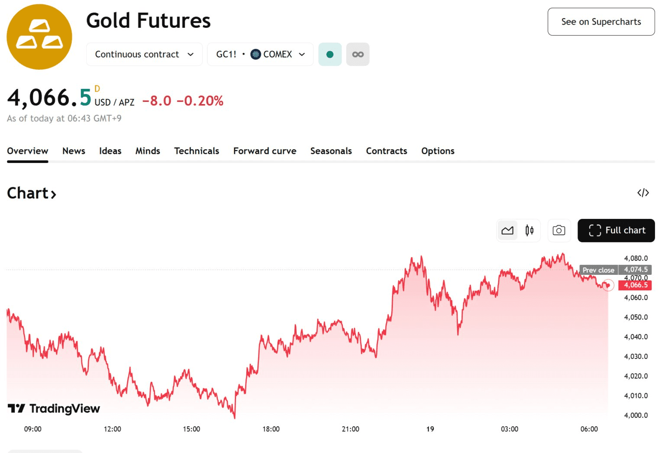Image resolution: width=665 pixels, height=453 pixels.
Task: Click the current price marker on chart
Action: pyautogui.click(x=607, y=285)
